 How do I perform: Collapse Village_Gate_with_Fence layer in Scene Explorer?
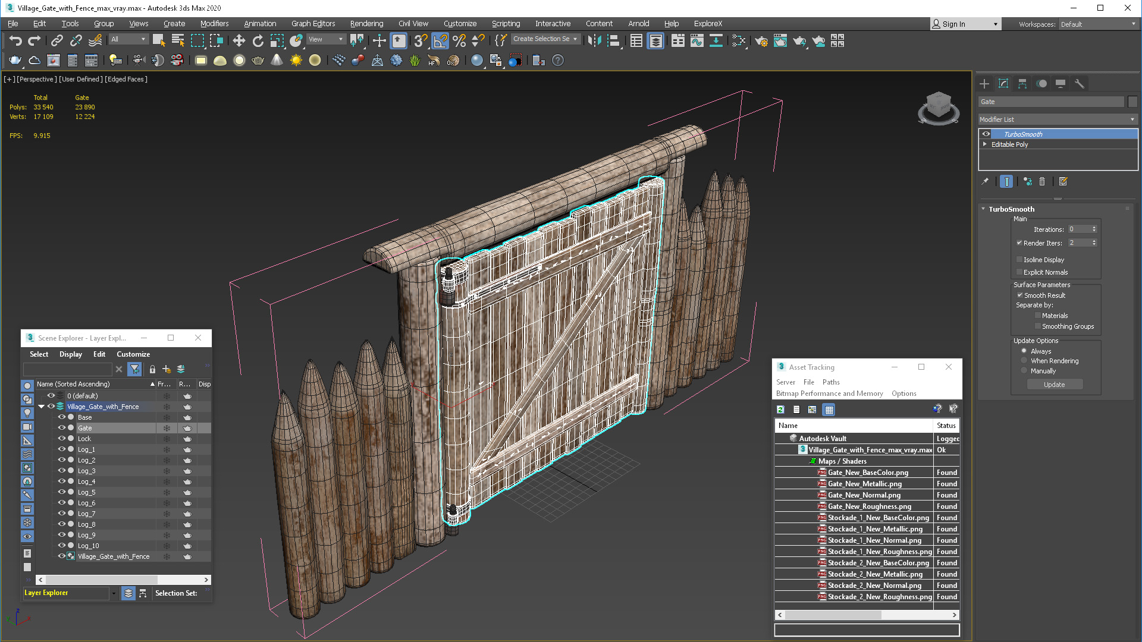(x=42, y=407)
